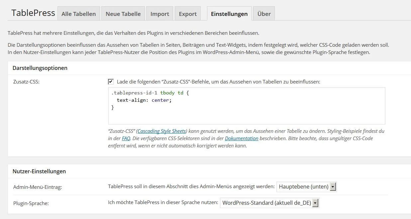
Task: Open the Export tab
Action: [188, 14]
